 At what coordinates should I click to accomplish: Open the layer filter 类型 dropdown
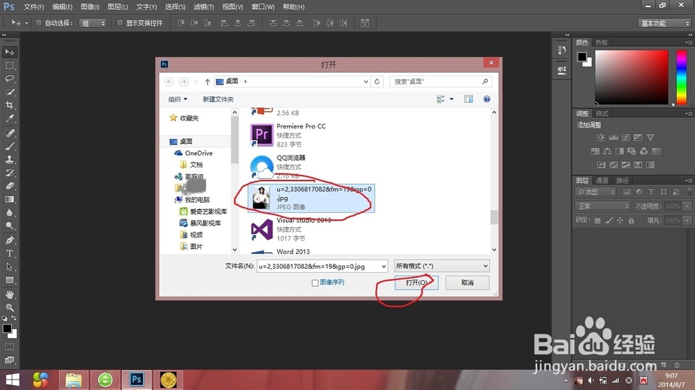[596, 192]
